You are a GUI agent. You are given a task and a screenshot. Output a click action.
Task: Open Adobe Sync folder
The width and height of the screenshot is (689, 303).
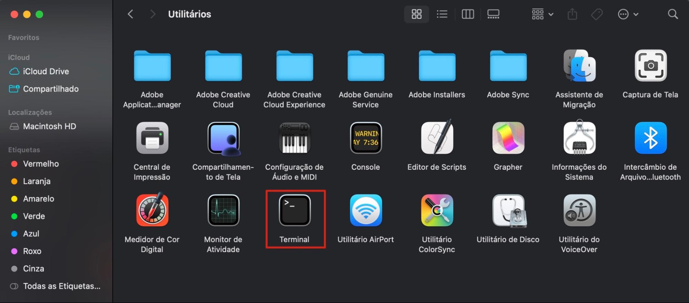[508, 66]
